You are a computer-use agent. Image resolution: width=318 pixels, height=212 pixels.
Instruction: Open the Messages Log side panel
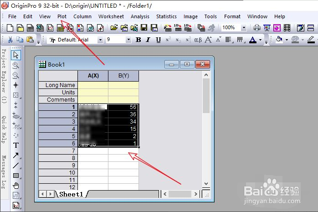point(4,172)
